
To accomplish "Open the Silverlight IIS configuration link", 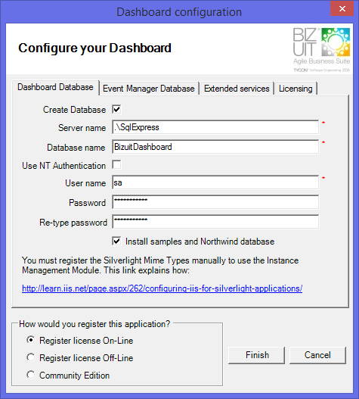I will tap(162, 288).
